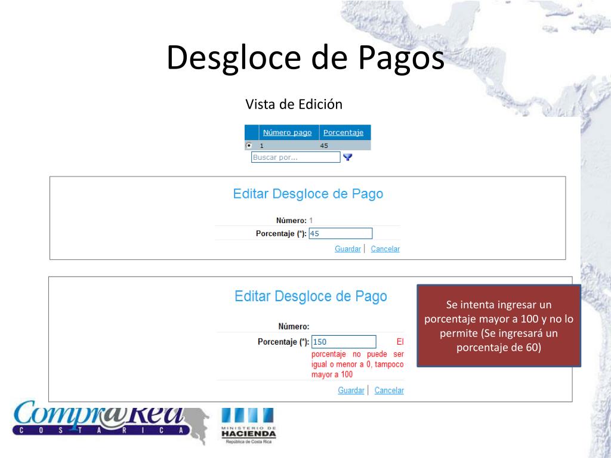Click Cancelar in the upper edit form

[385, 249]
